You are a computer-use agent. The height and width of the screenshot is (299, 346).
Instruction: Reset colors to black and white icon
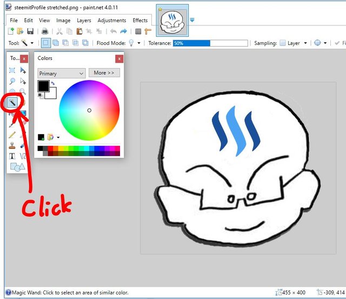pos(41,96)
